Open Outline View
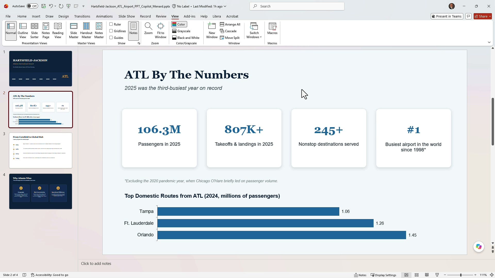495x278 pixels. (x=23, y=31)
